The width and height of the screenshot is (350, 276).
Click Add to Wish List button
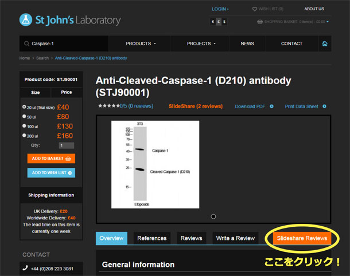(51, 172)
